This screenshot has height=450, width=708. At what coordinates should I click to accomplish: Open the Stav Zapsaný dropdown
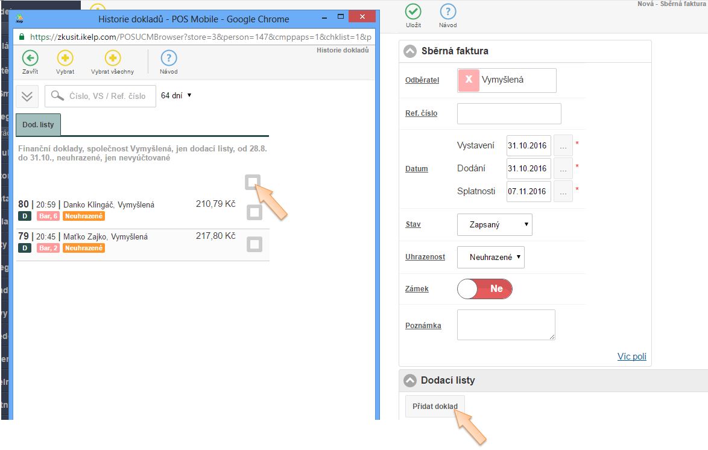point(495,225)
